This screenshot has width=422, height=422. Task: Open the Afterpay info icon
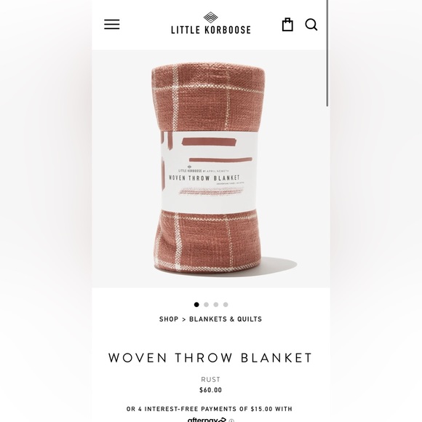point(231,421)
